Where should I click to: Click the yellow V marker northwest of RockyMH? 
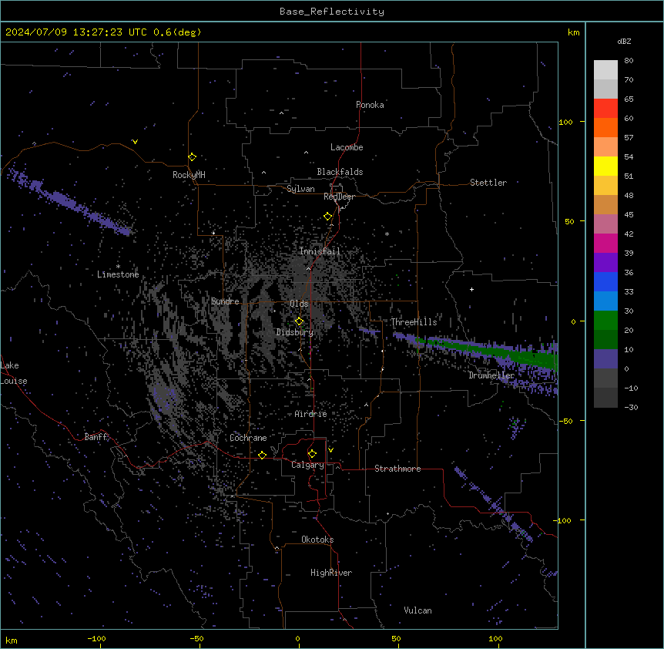pos(135,142)
